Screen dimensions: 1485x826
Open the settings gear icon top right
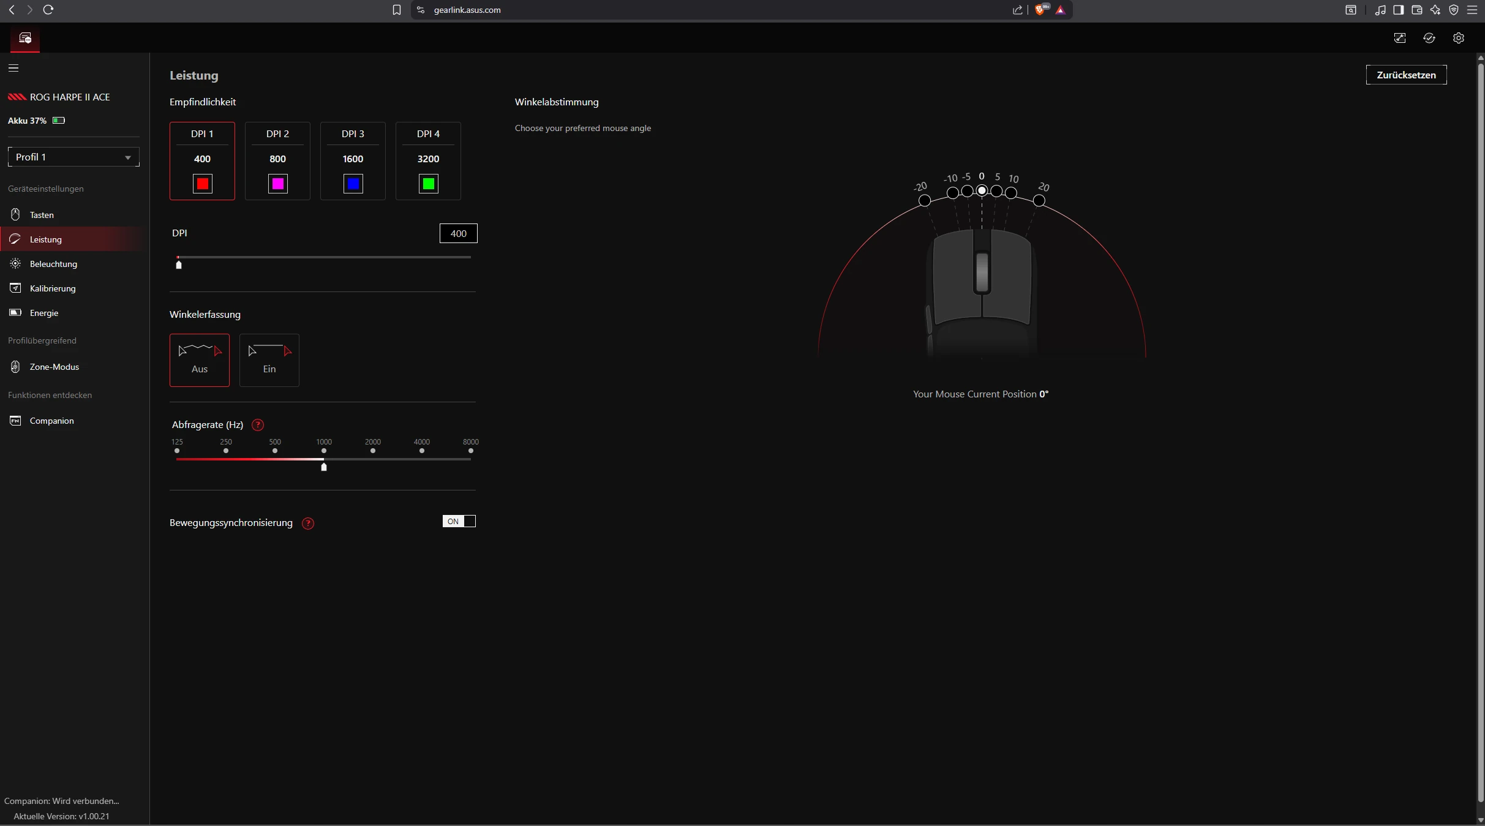(1459, 38)
